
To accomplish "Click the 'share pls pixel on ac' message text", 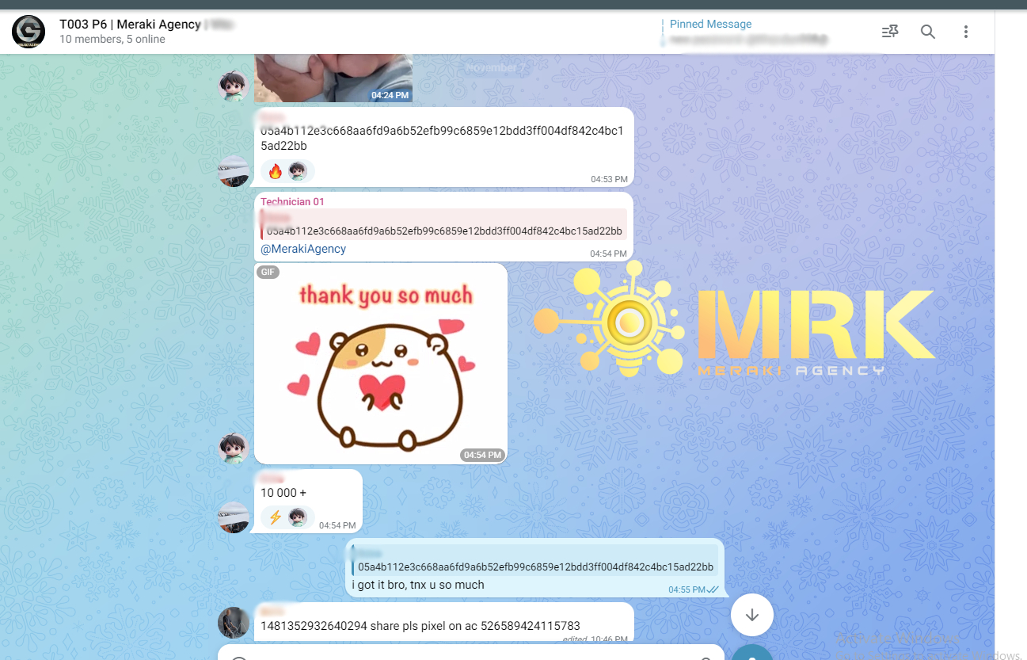I will [x=420, y=626].
